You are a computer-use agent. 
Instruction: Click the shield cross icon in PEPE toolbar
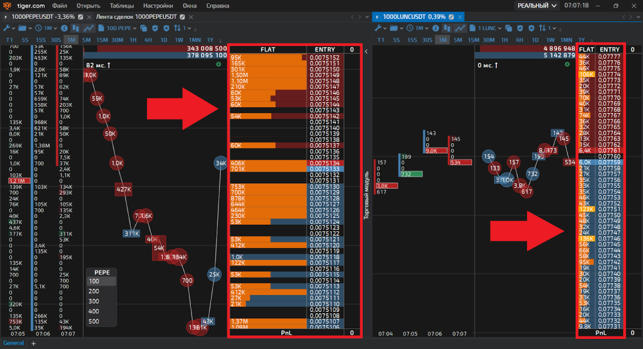(x=166, y=28)
